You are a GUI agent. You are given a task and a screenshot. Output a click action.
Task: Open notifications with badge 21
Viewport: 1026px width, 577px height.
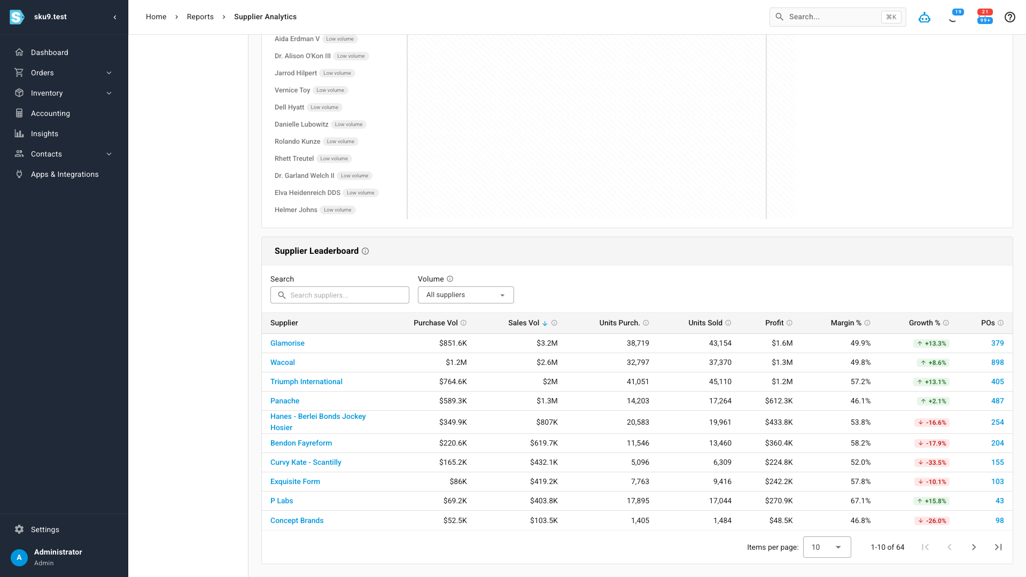tap(985, 12)
